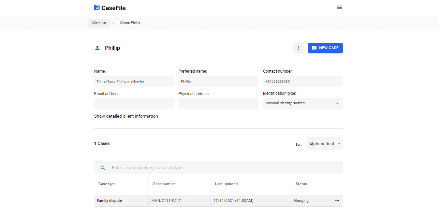
Task: Click the Hanging status cell
Action: (x=317, y=201)
